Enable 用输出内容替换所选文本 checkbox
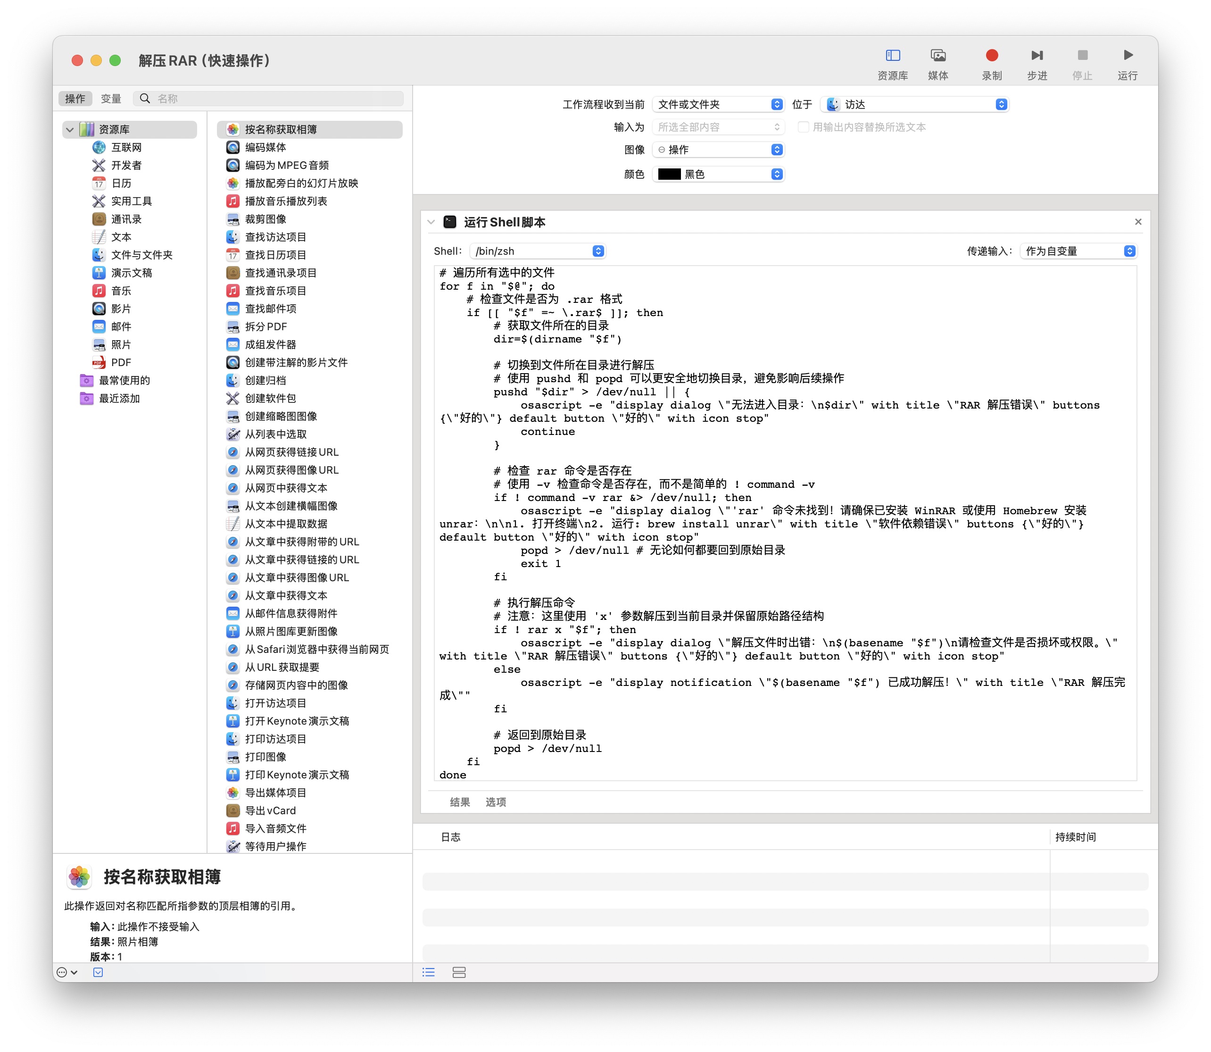 pyautogui.click(x=803, y=127)
